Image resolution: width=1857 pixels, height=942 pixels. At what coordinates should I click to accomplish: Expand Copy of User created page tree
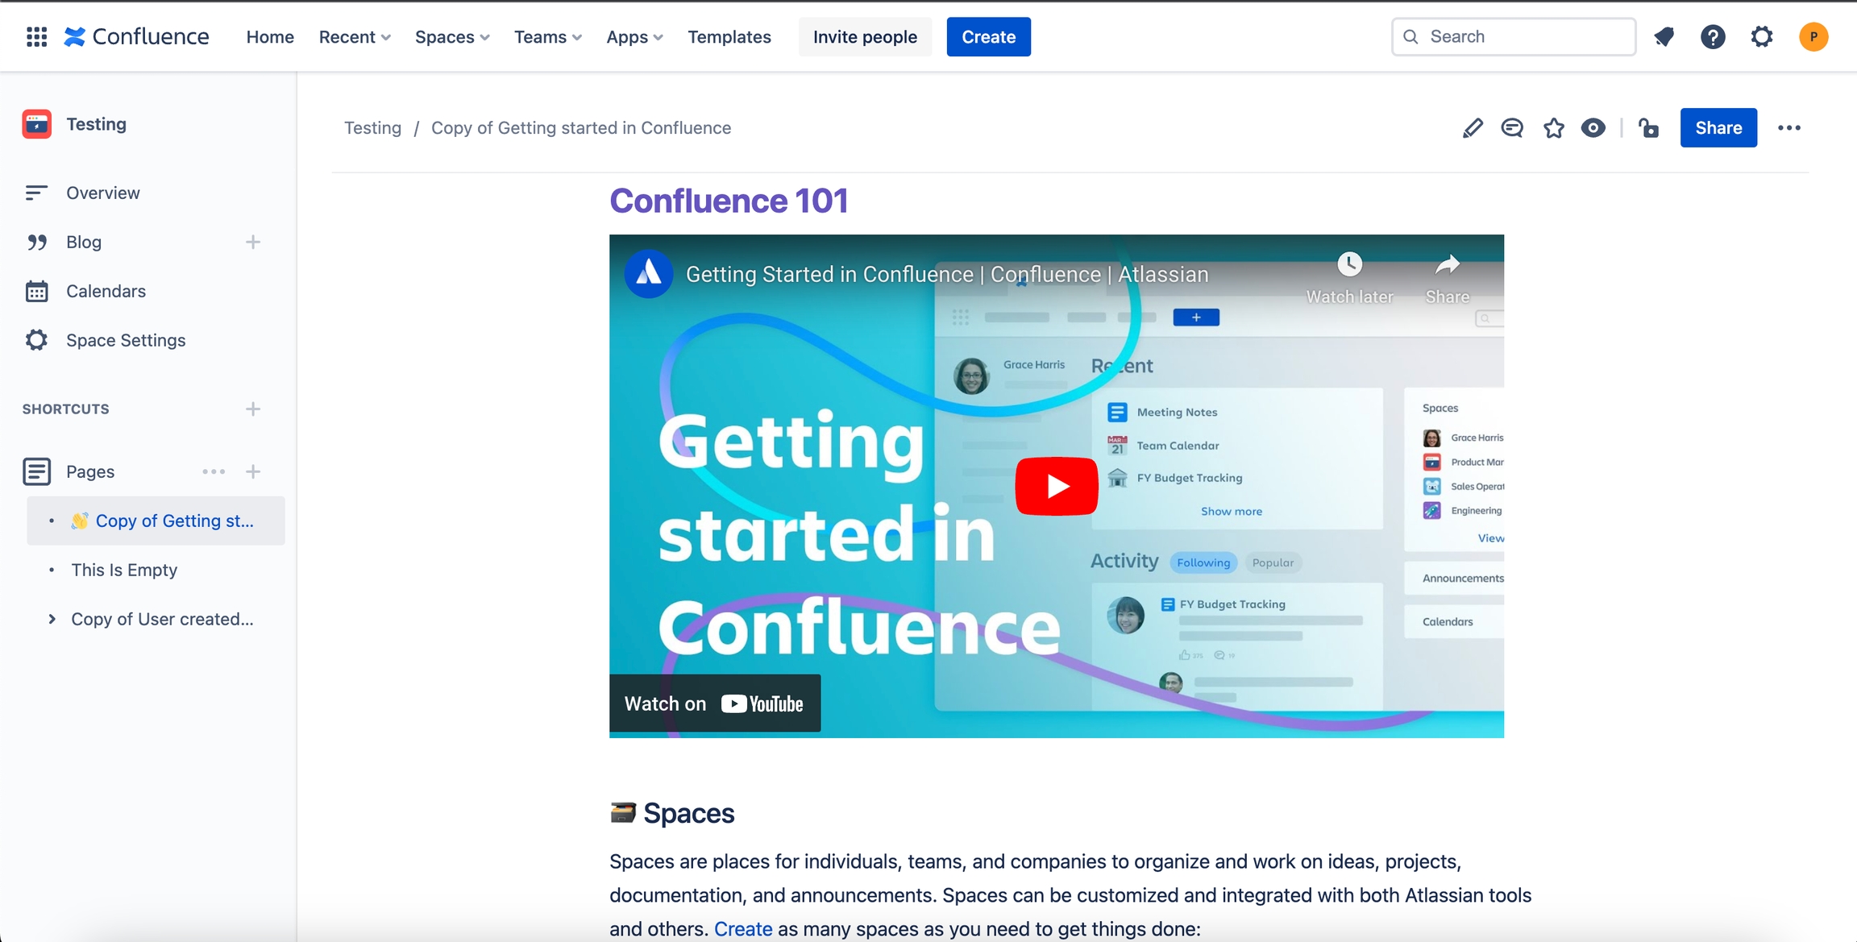coord(52,619)
